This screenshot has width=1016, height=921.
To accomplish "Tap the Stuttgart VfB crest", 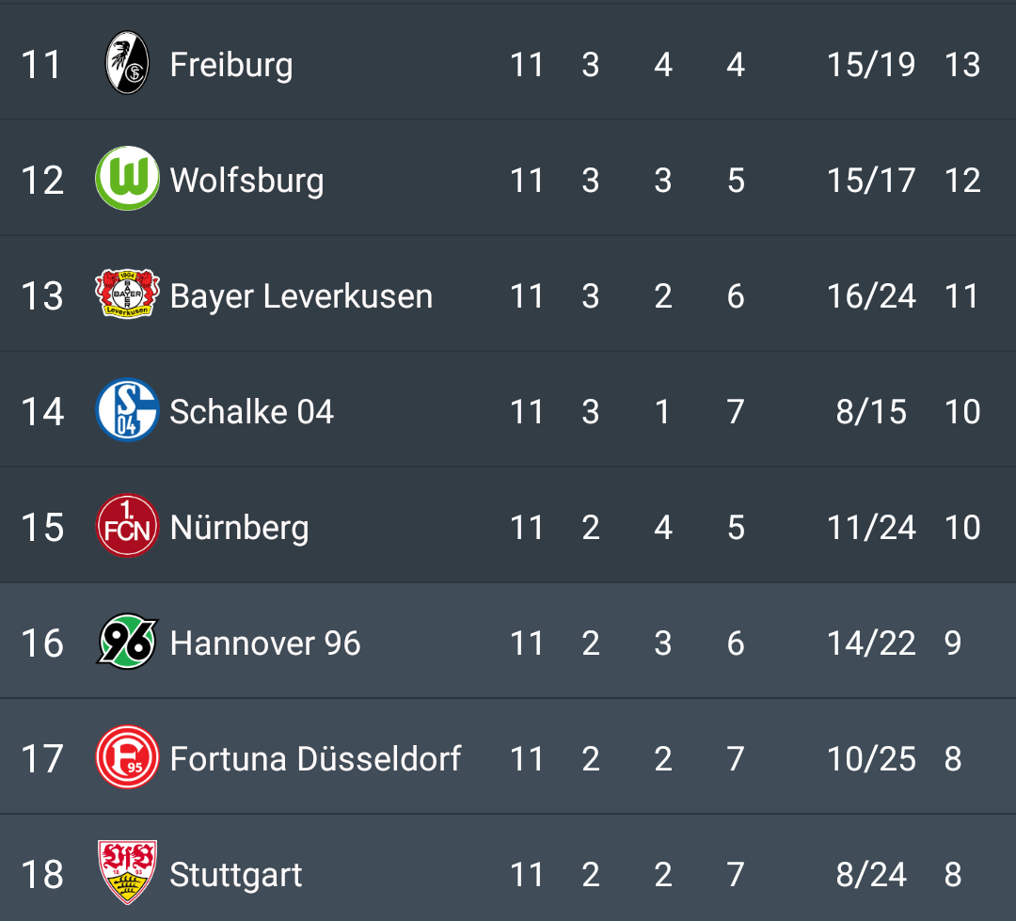I will [x=127, y=872].
